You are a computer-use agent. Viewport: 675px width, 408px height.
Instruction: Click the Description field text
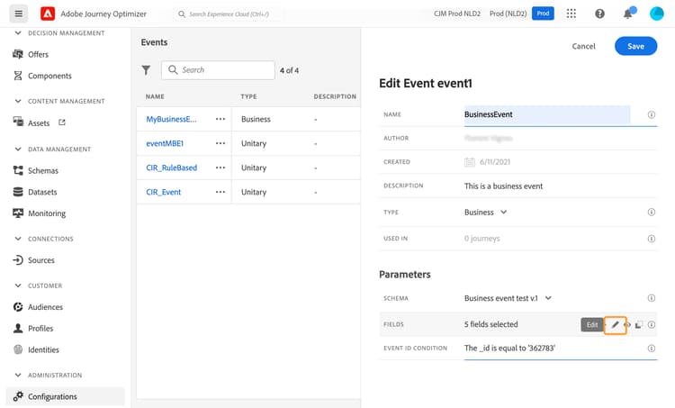tap(504, 186)
